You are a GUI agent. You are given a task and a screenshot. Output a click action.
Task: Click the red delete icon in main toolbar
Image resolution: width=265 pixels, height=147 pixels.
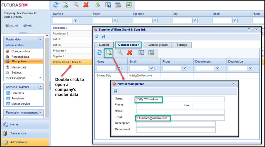point(86,5)
